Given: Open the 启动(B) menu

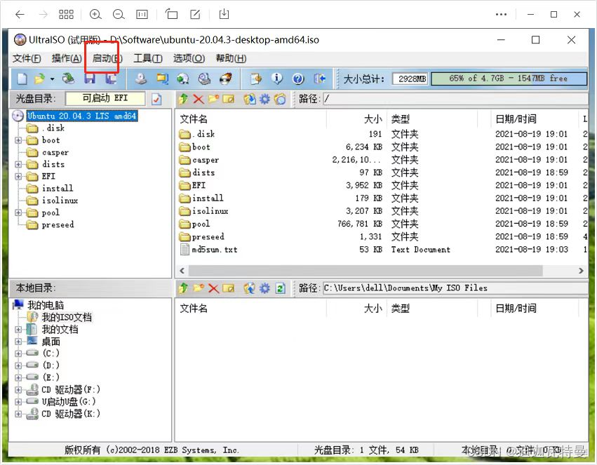Looking at the screenshot, I should pyautogui.click(x=107, y=58).
